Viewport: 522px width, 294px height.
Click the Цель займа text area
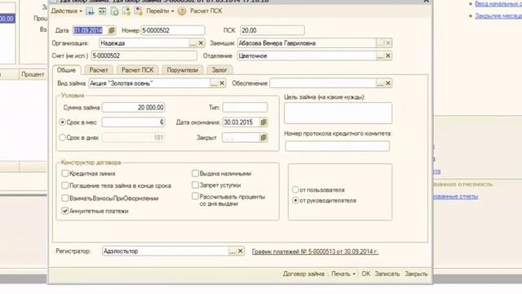[x=338, y=113]
